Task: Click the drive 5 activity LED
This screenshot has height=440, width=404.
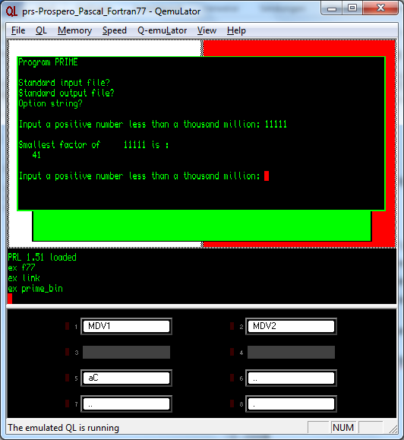Action: 68,378
